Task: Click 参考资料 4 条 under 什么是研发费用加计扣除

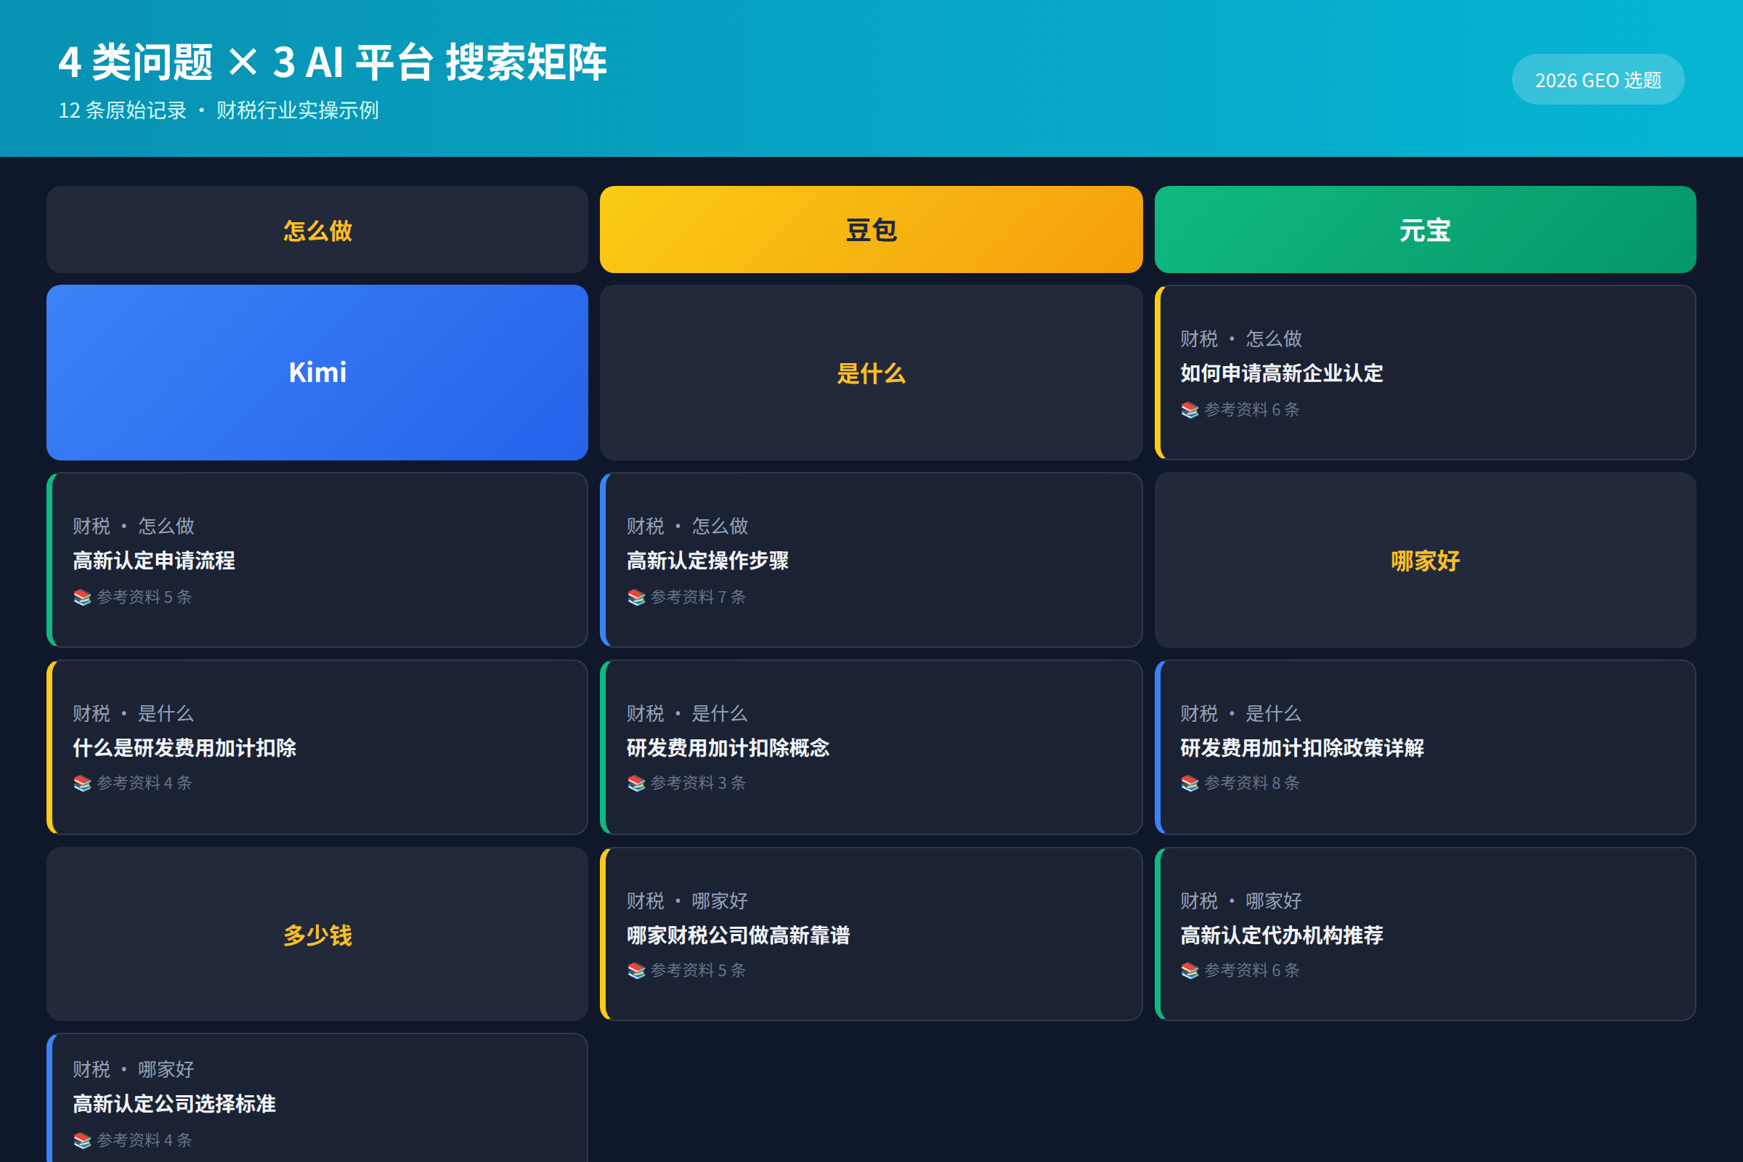Action: [x=144, y=784]
